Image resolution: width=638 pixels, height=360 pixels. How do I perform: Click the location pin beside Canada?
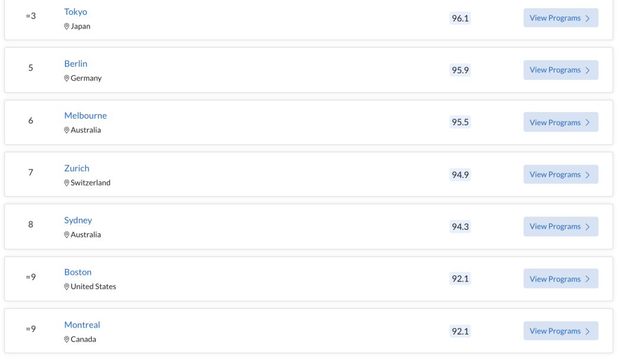tap(67, 339)
